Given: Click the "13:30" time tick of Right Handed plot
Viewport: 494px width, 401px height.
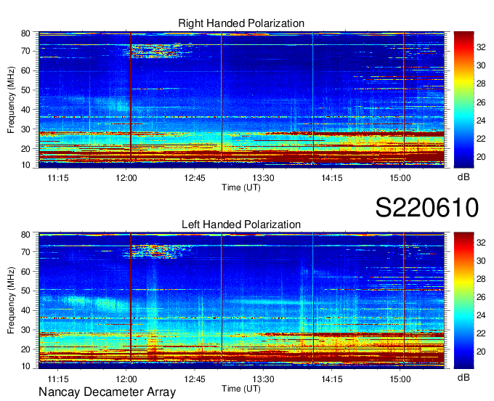Looking at the screenshot, I should 264,178.
